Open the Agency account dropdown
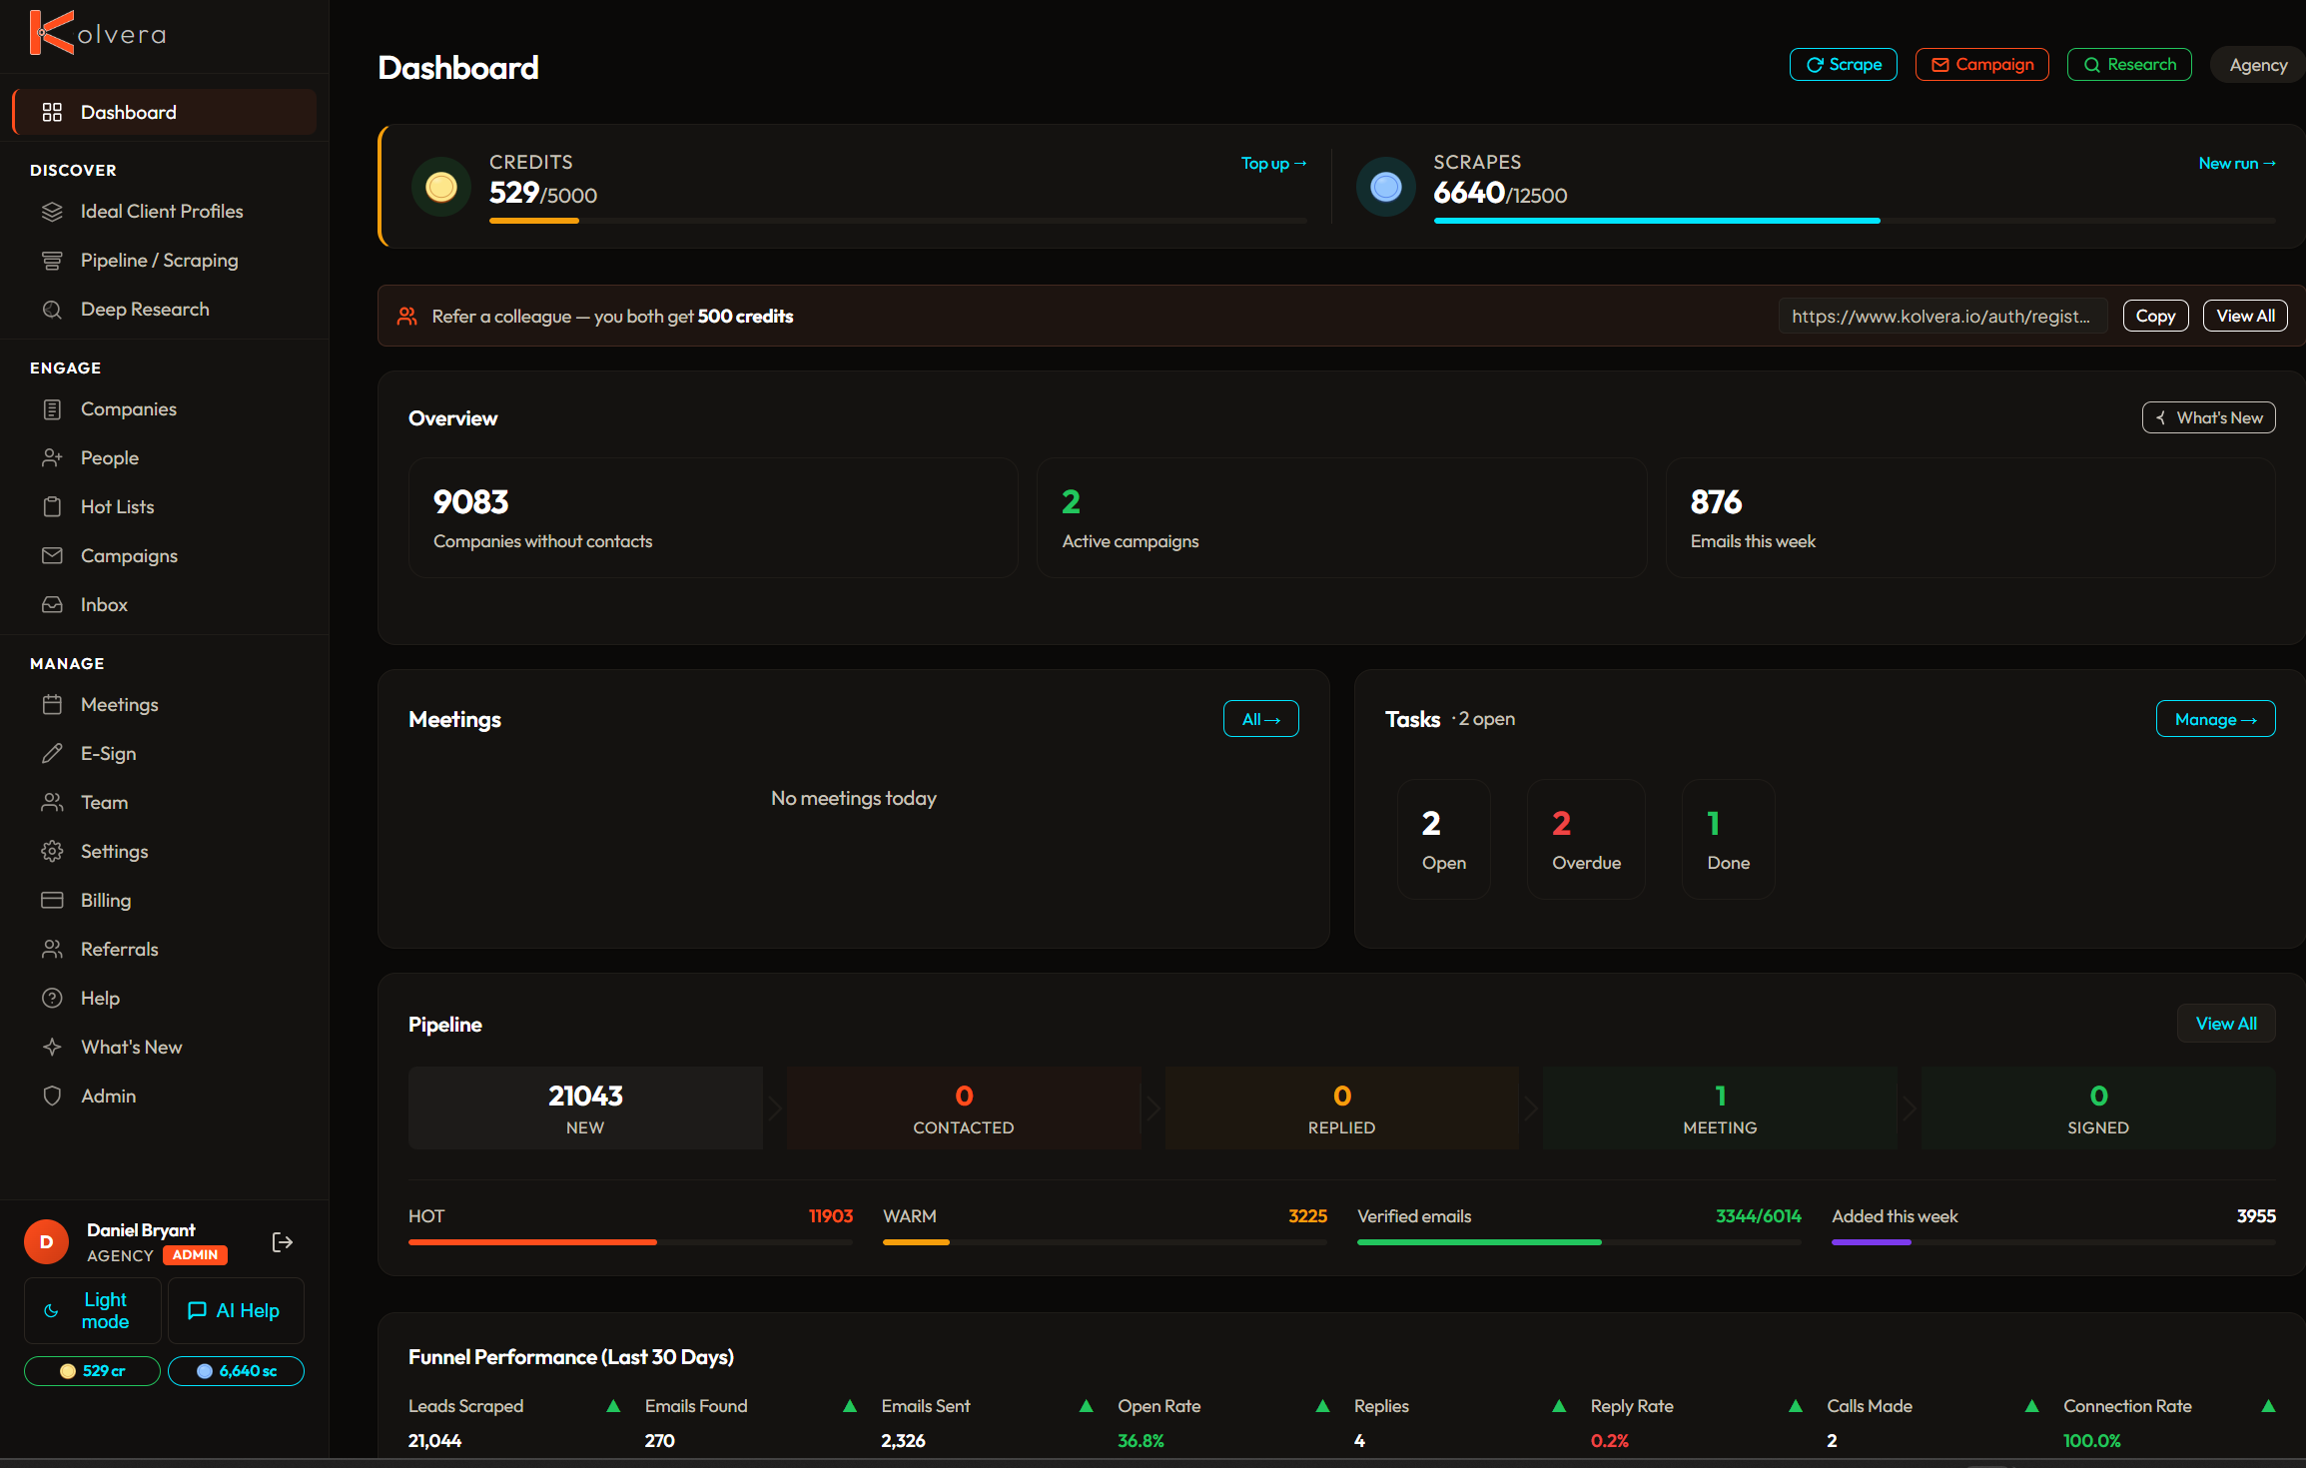The height and width of the screenshot is (1468, 2306). [x=2258, y=65]
